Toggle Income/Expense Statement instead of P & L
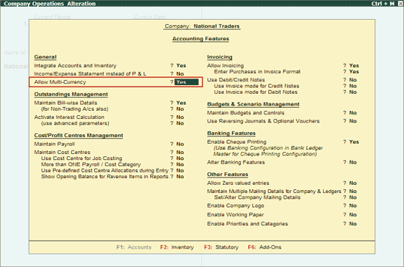This screenshot has height=267, width=404. [180, 74]
